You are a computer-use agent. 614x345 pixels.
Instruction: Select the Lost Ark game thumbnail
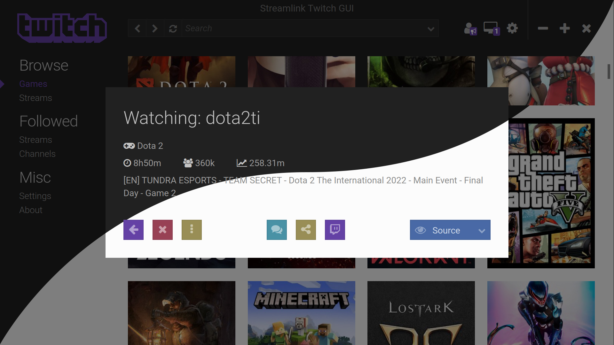pos(421,313)
